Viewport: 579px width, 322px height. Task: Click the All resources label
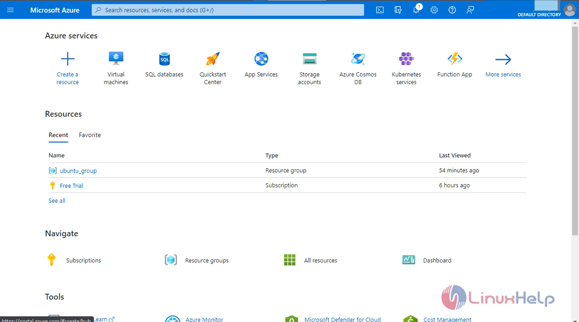coord(321,260)
